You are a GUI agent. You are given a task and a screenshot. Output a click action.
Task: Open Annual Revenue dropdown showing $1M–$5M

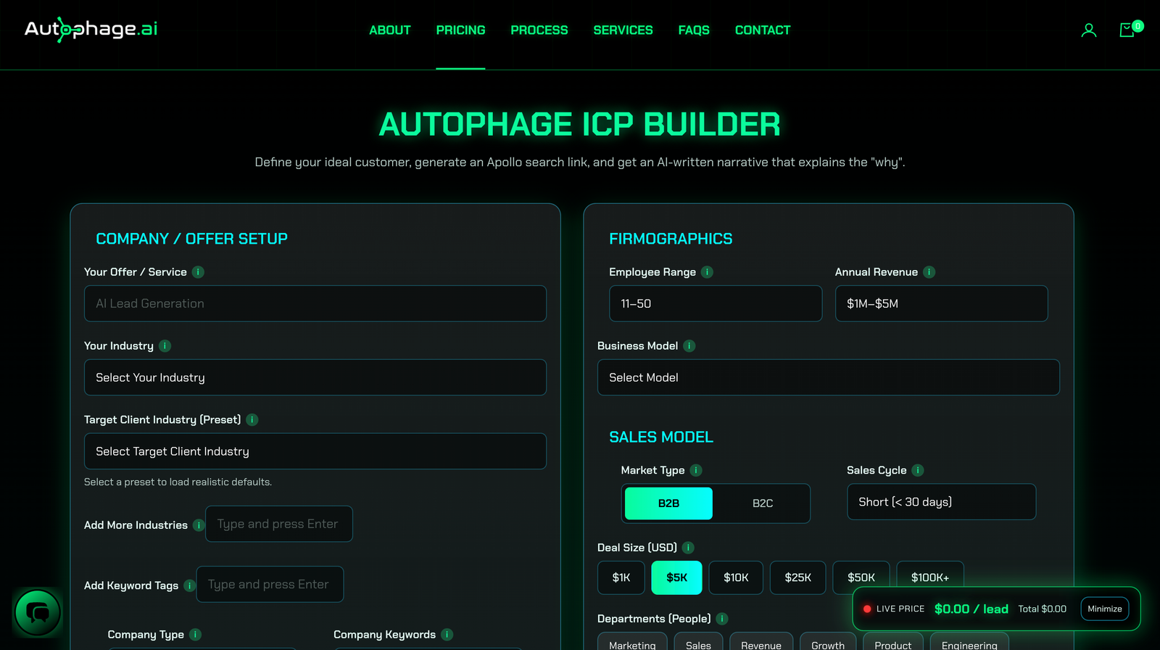[x=942, y=303]
